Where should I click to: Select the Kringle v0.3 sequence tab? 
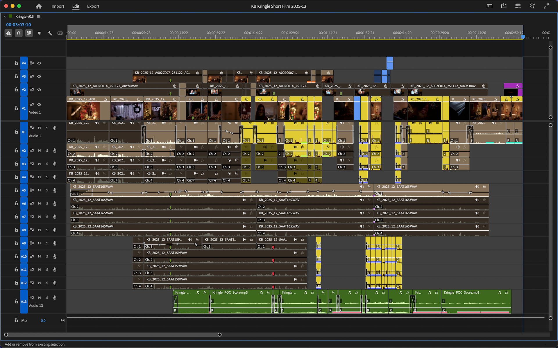click(x=24, y=17)
